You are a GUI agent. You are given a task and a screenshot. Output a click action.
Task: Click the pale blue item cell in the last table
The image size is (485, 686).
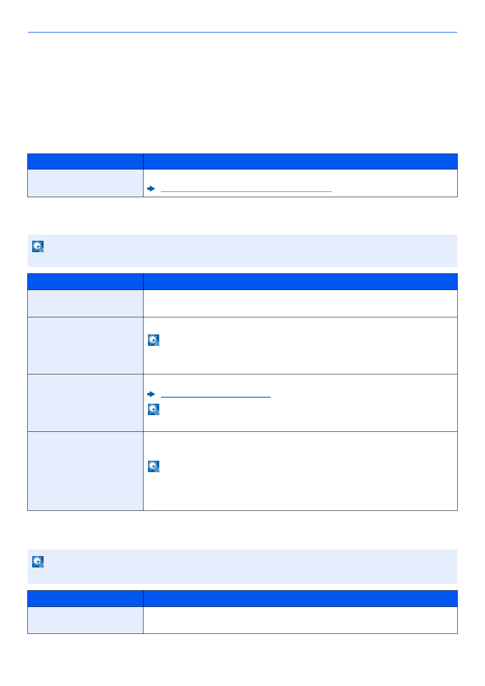pyautogui.click(x=85, y=620)
